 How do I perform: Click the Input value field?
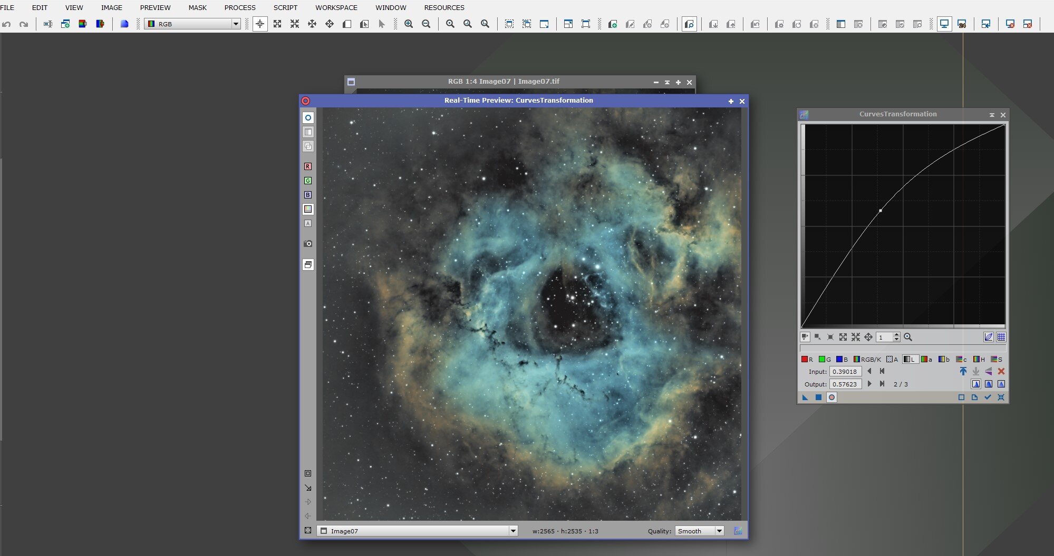click(x=845, y=372)
